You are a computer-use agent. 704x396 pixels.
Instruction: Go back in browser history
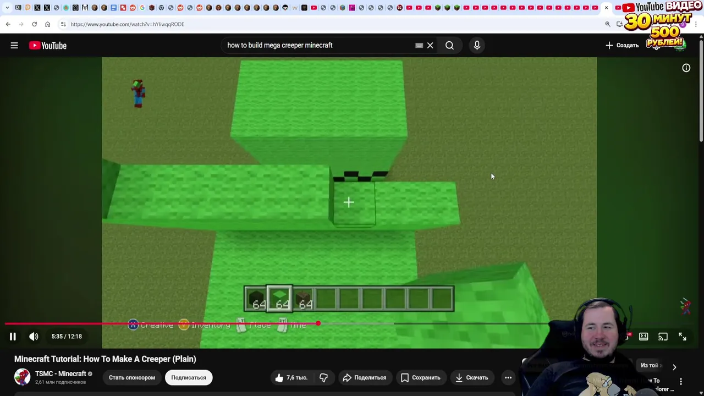point(8,24)
